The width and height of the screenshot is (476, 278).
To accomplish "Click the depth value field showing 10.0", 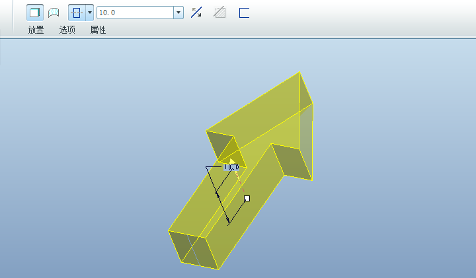I will [136, 13].
